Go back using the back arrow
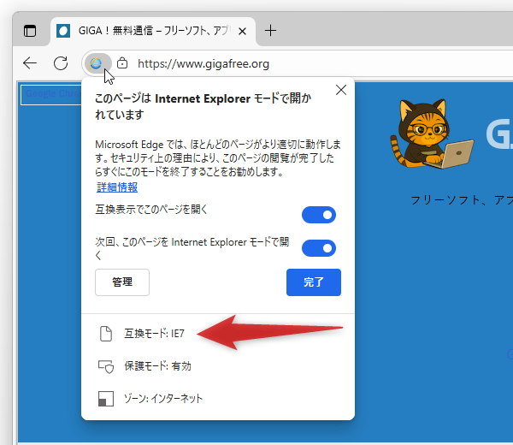 (30, 62)
